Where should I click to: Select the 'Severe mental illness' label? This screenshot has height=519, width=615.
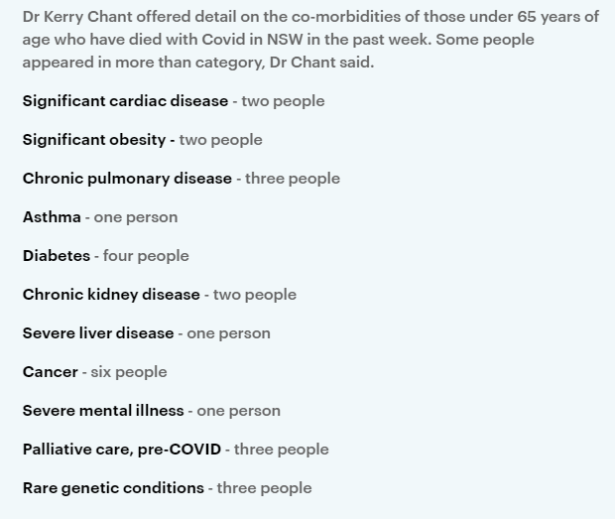[103, 411]
